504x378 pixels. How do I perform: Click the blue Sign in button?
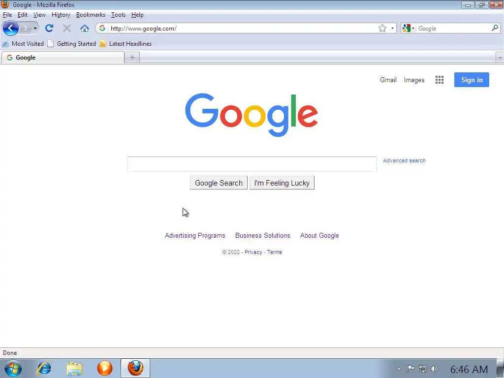[x=472, y=80]
